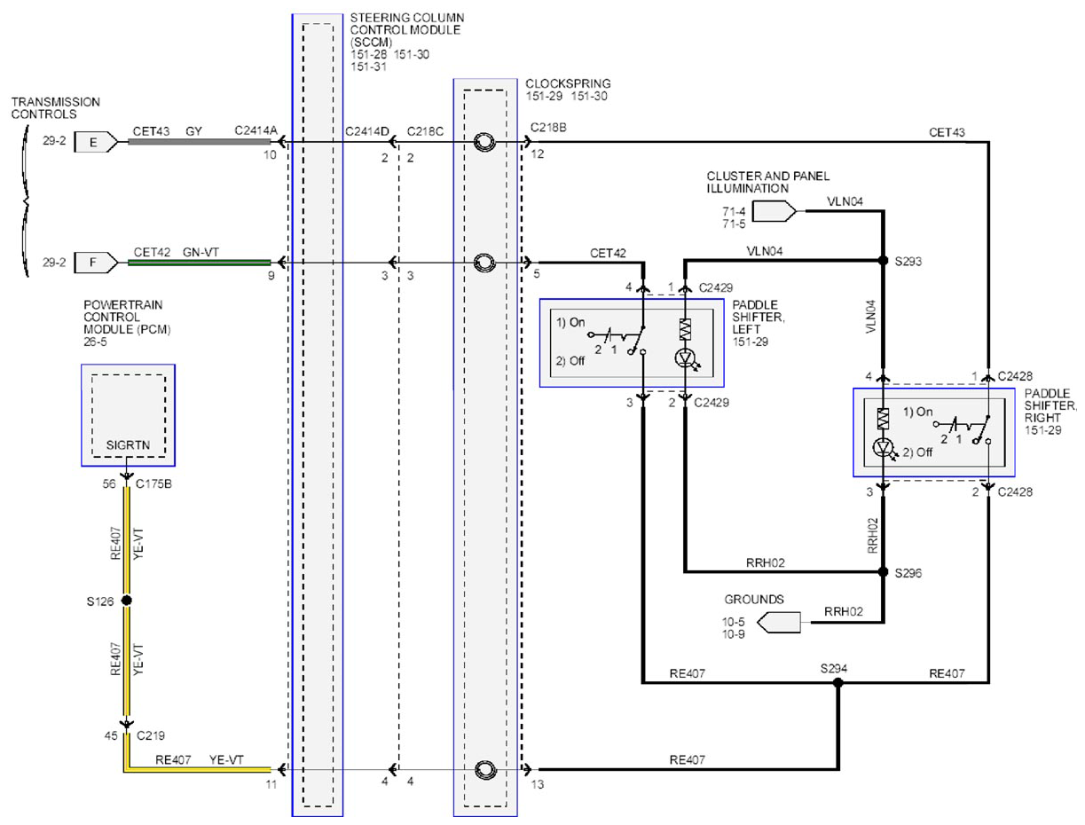The image size is (1085, 825).
Task: Select the right paddle shifter LED symbol
Action: tap(884, 446)
